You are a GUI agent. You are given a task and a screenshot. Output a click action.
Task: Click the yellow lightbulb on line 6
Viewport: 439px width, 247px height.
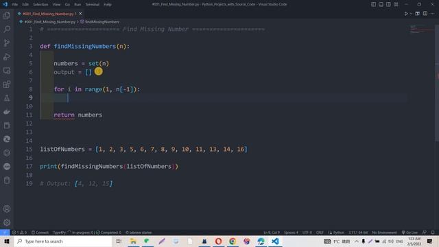tap(99, 71)
